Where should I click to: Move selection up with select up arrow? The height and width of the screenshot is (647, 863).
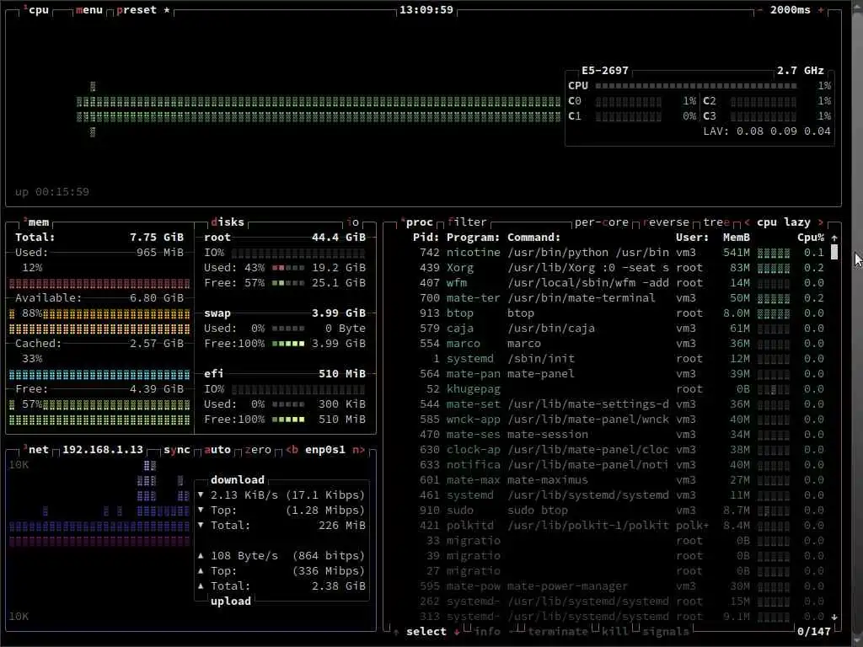(396, 632)
